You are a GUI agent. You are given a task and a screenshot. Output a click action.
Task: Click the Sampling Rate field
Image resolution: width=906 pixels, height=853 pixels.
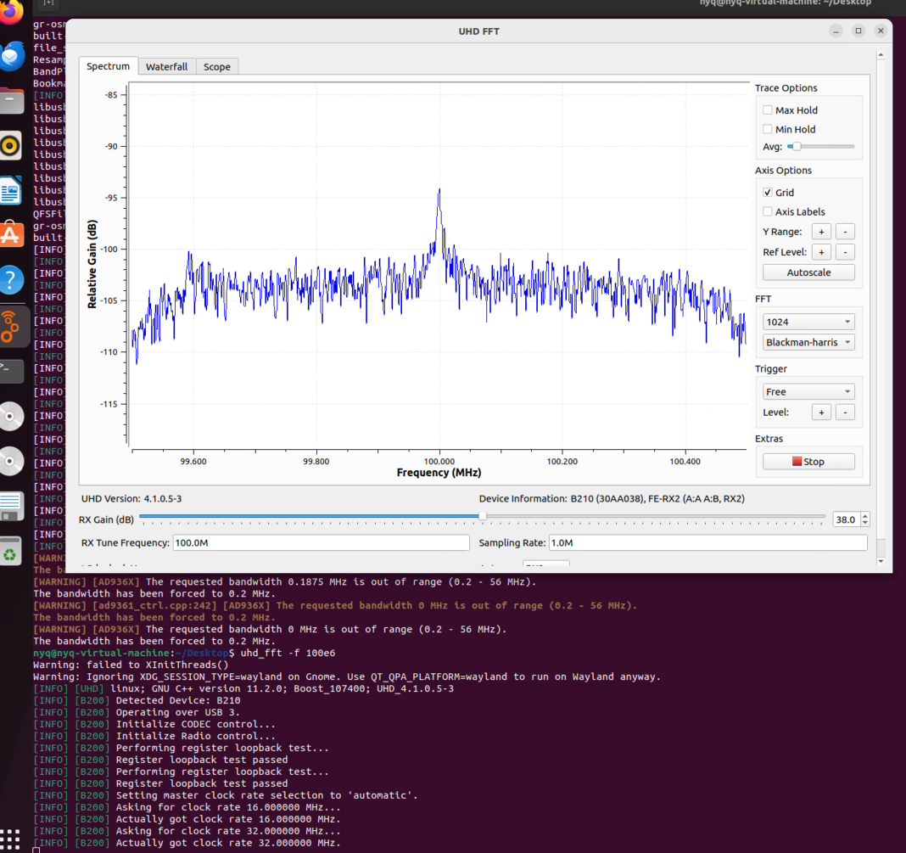click(707, 542)
